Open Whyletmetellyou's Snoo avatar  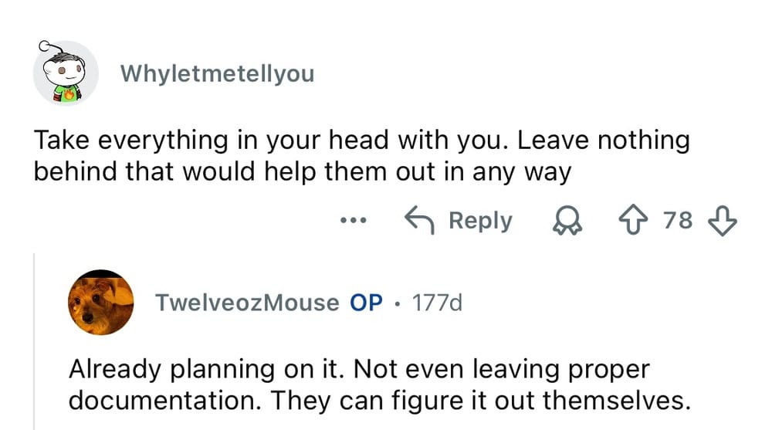pos(65,73)
